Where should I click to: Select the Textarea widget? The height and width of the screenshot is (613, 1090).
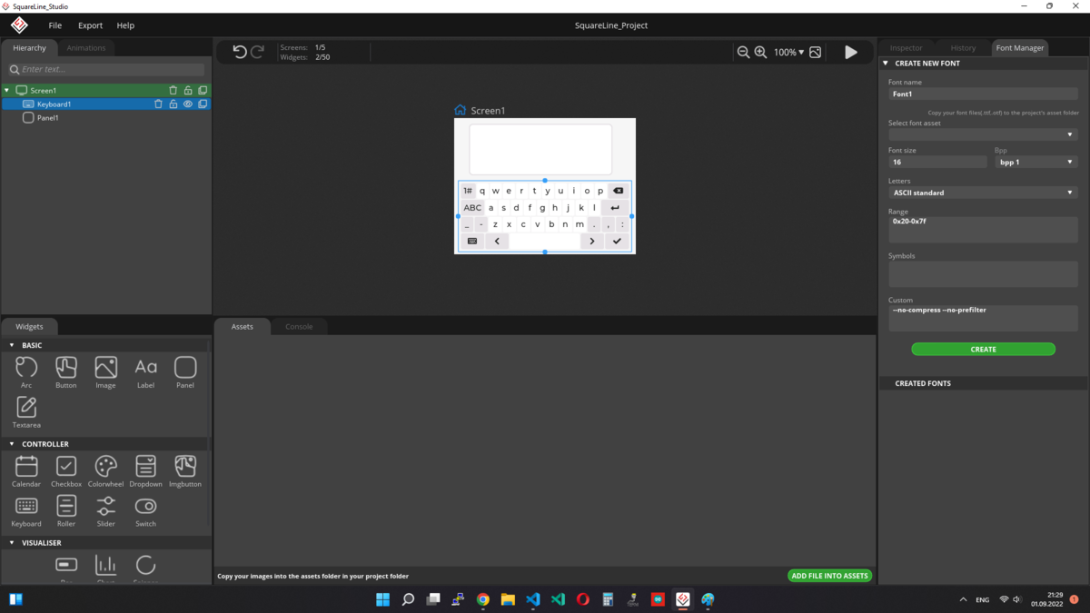(x=26, y=412)
